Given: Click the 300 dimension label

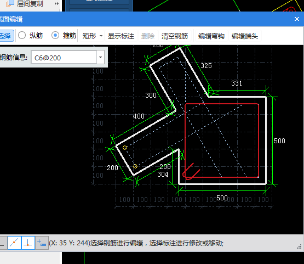Looking at the screenshot, I should pos(151,96).
